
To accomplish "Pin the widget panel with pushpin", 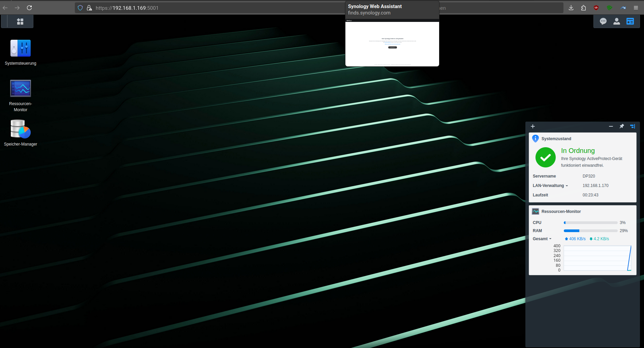I will (x=622, y=126).
